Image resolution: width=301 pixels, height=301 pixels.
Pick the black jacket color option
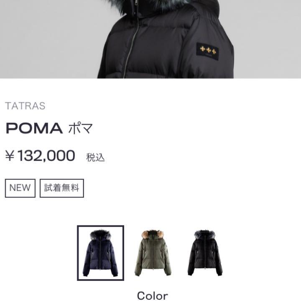click(x=205, y=253)
